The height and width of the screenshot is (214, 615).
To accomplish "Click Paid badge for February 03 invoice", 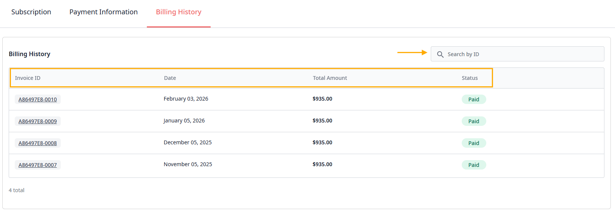I will [x=473, y=99].
